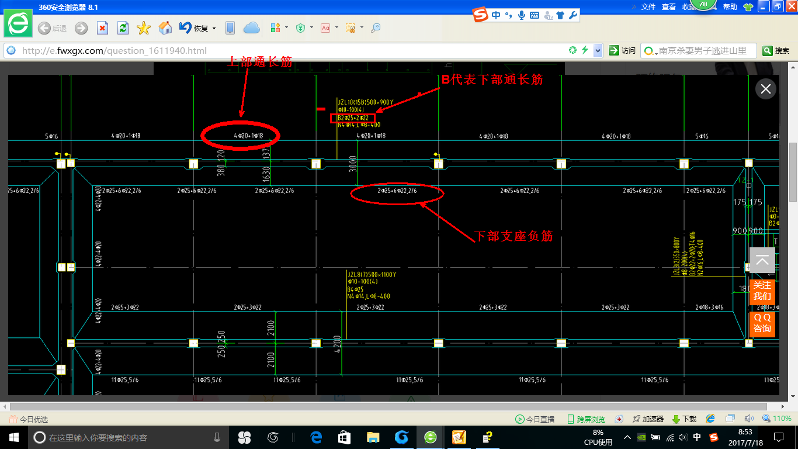Screen dimensions: 798x449
Task: Click the Cortana search box
Action: point(129,437)
